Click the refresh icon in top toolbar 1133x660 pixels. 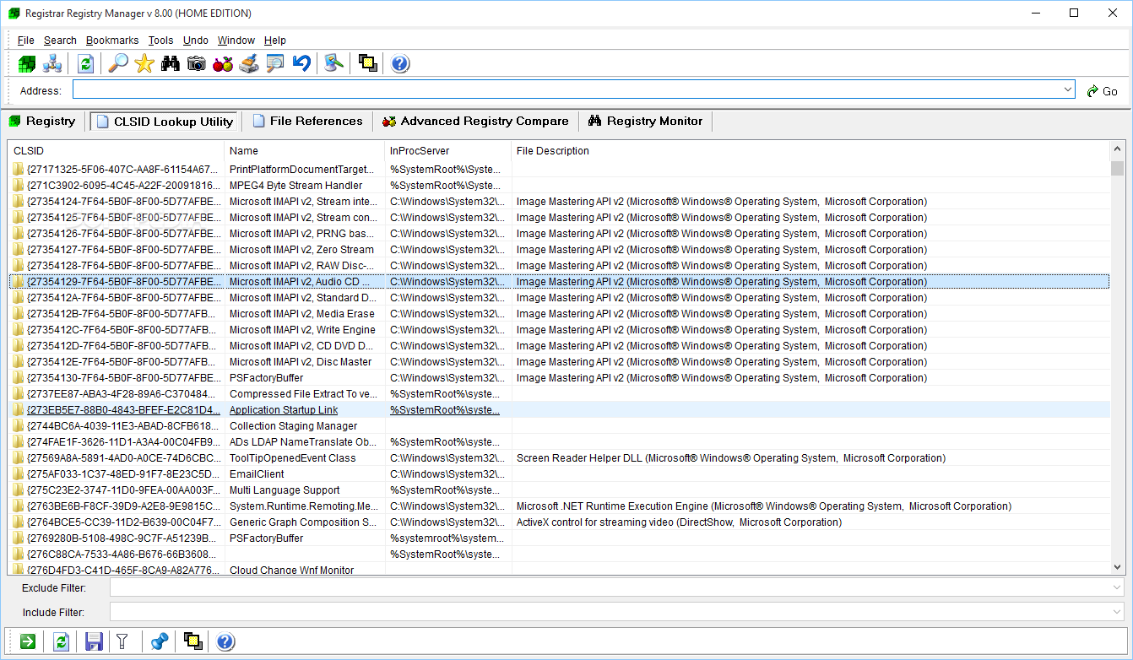coord(85,64)
